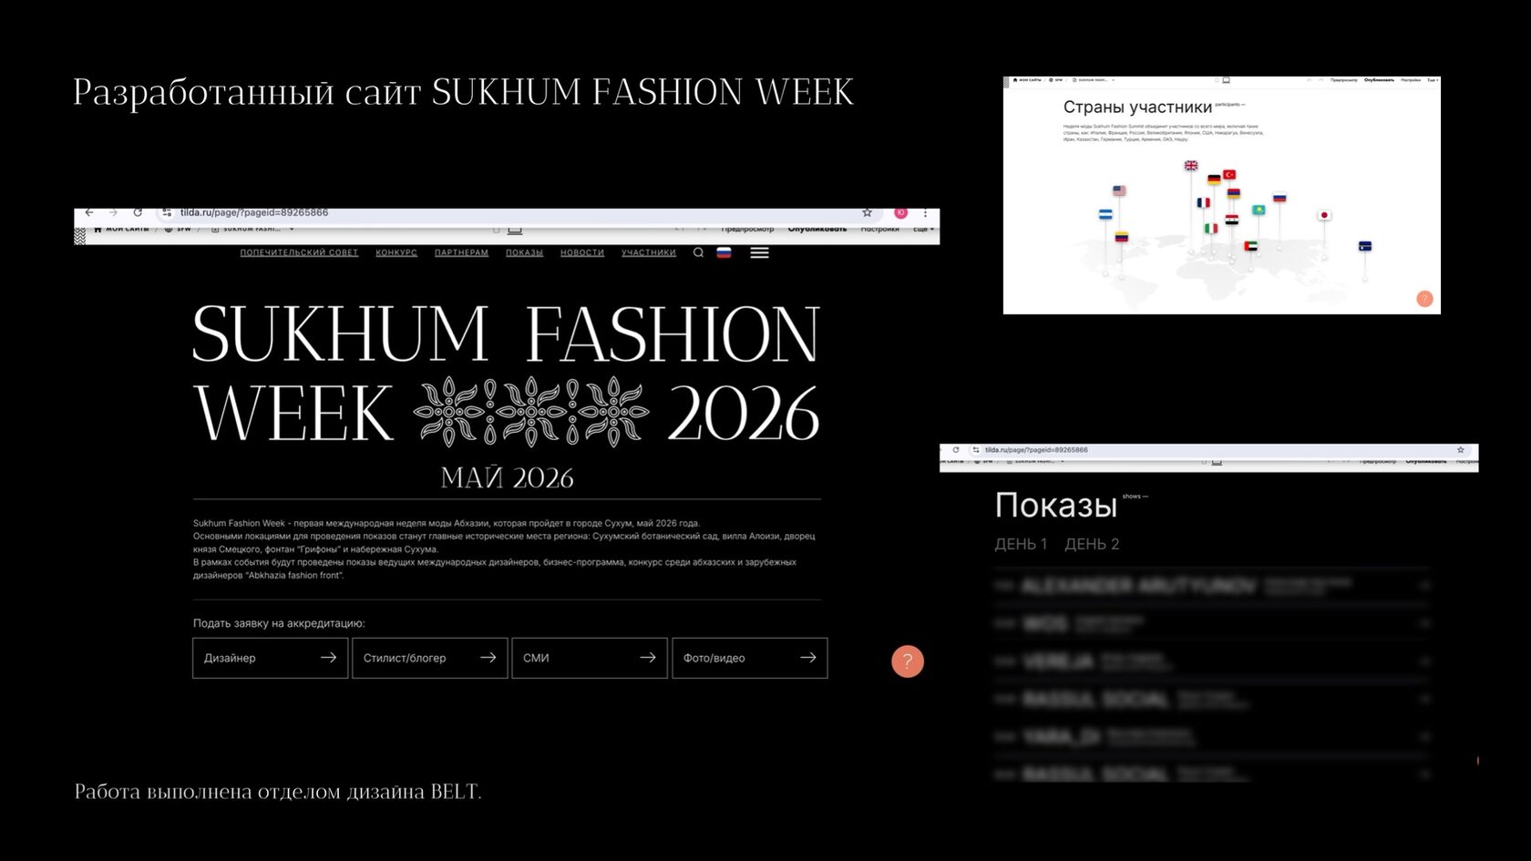This screenshot has height=861, width=1531.
Task: Click the Kazakhstan flag marker on the map
Action: pos(1259,210)
